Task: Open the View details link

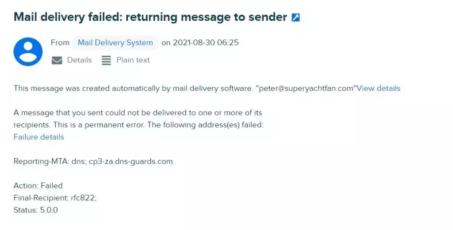Action: point(379,88)
